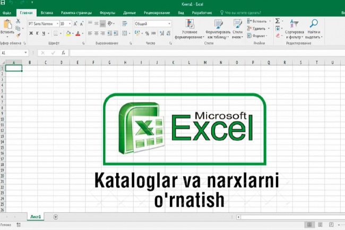Click the Decrease Indent icon
This screenshot has width=345, height=230.
pos(109,33)
